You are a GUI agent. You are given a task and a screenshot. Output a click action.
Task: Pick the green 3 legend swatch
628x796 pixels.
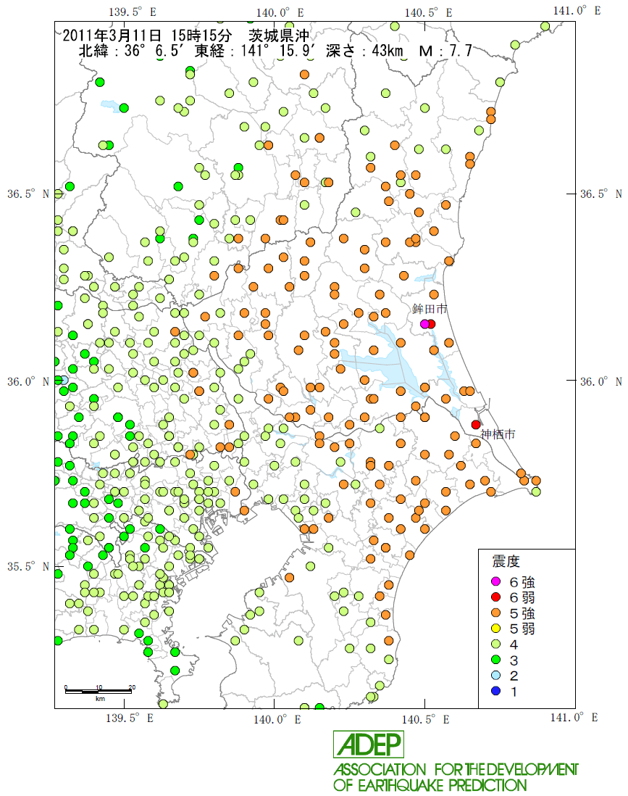point(496,660)
